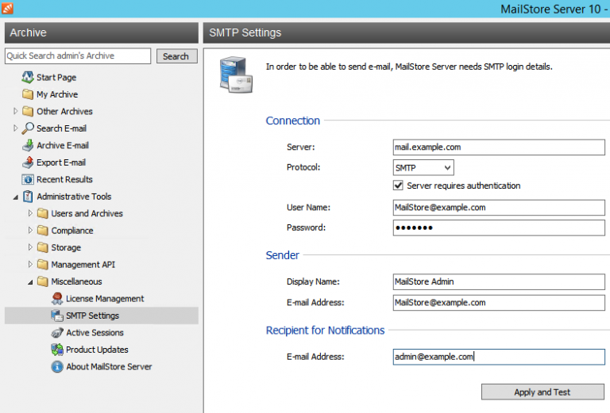Click the Product Updates icon
Image resolution: width=610 pixels, height=413 pixels.
point(57,350)
